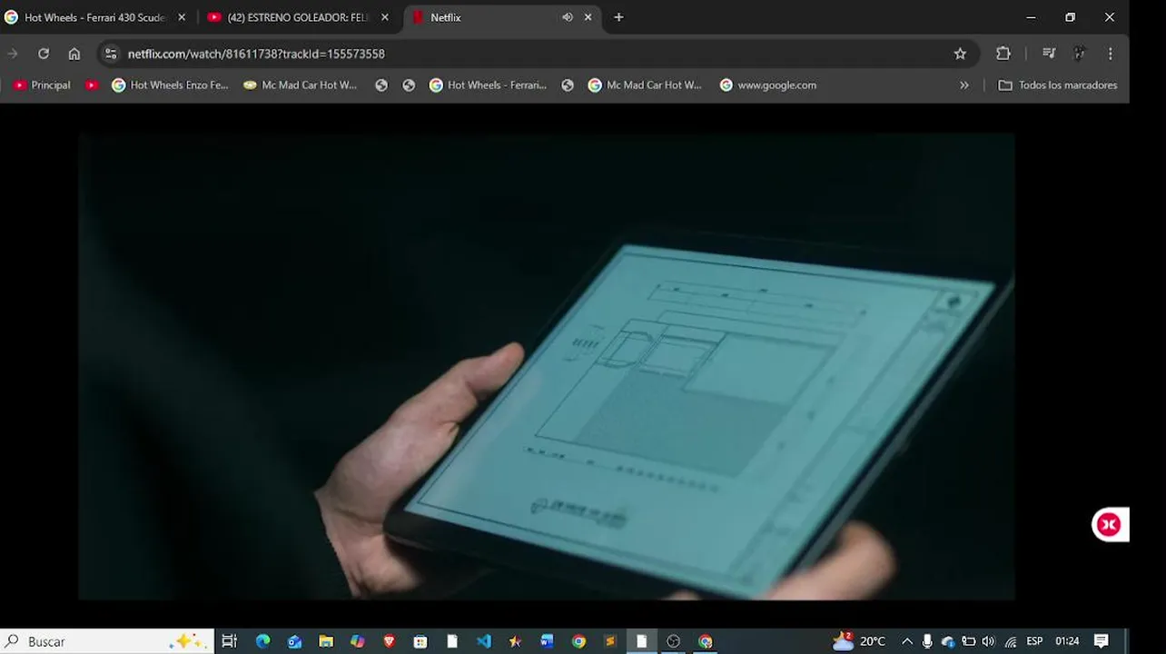Image resolution: width=1166 pixels, height=654 pixels.
Task: Open Microsoft Store from taskbar
Action: (x=420, y=641)
